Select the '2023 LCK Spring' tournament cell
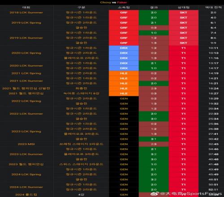 click(x=26, y=132)
